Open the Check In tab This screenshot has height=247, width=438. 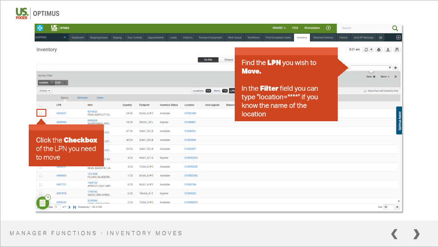pos(188,37)
